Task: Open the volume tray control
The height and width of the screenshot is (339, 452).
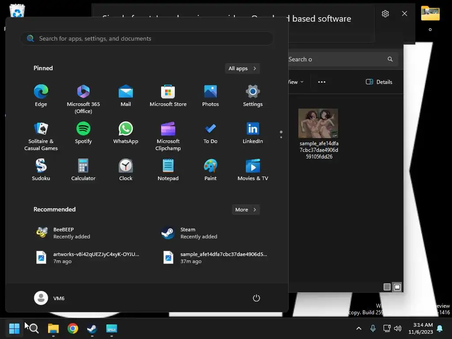Action: point(398,328)
